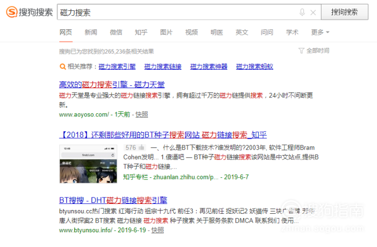Click the Zhihu result thumbnail image
The image size is (377, 247).
[x=88, y=164]
